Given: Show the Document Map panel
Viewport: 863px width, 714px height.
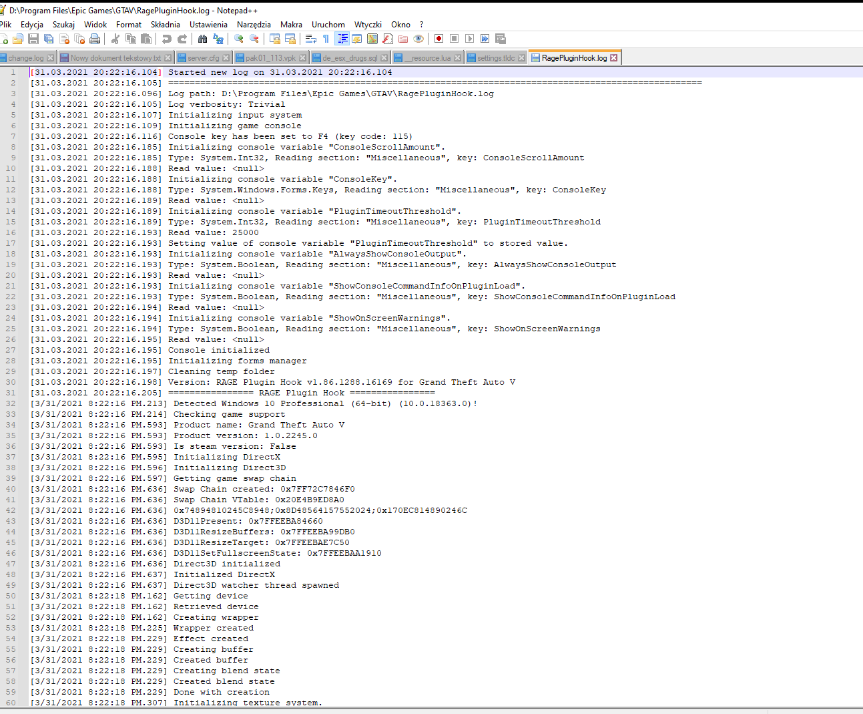Looking at the screenshot, I should 372,39.
